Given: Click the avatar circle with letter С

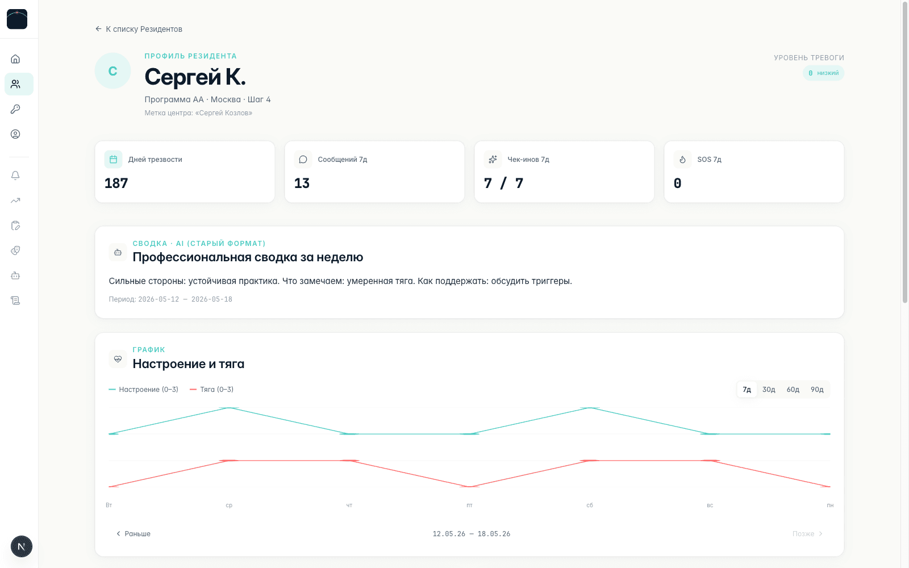Looking at the screenshot, I should coord(112,71).
